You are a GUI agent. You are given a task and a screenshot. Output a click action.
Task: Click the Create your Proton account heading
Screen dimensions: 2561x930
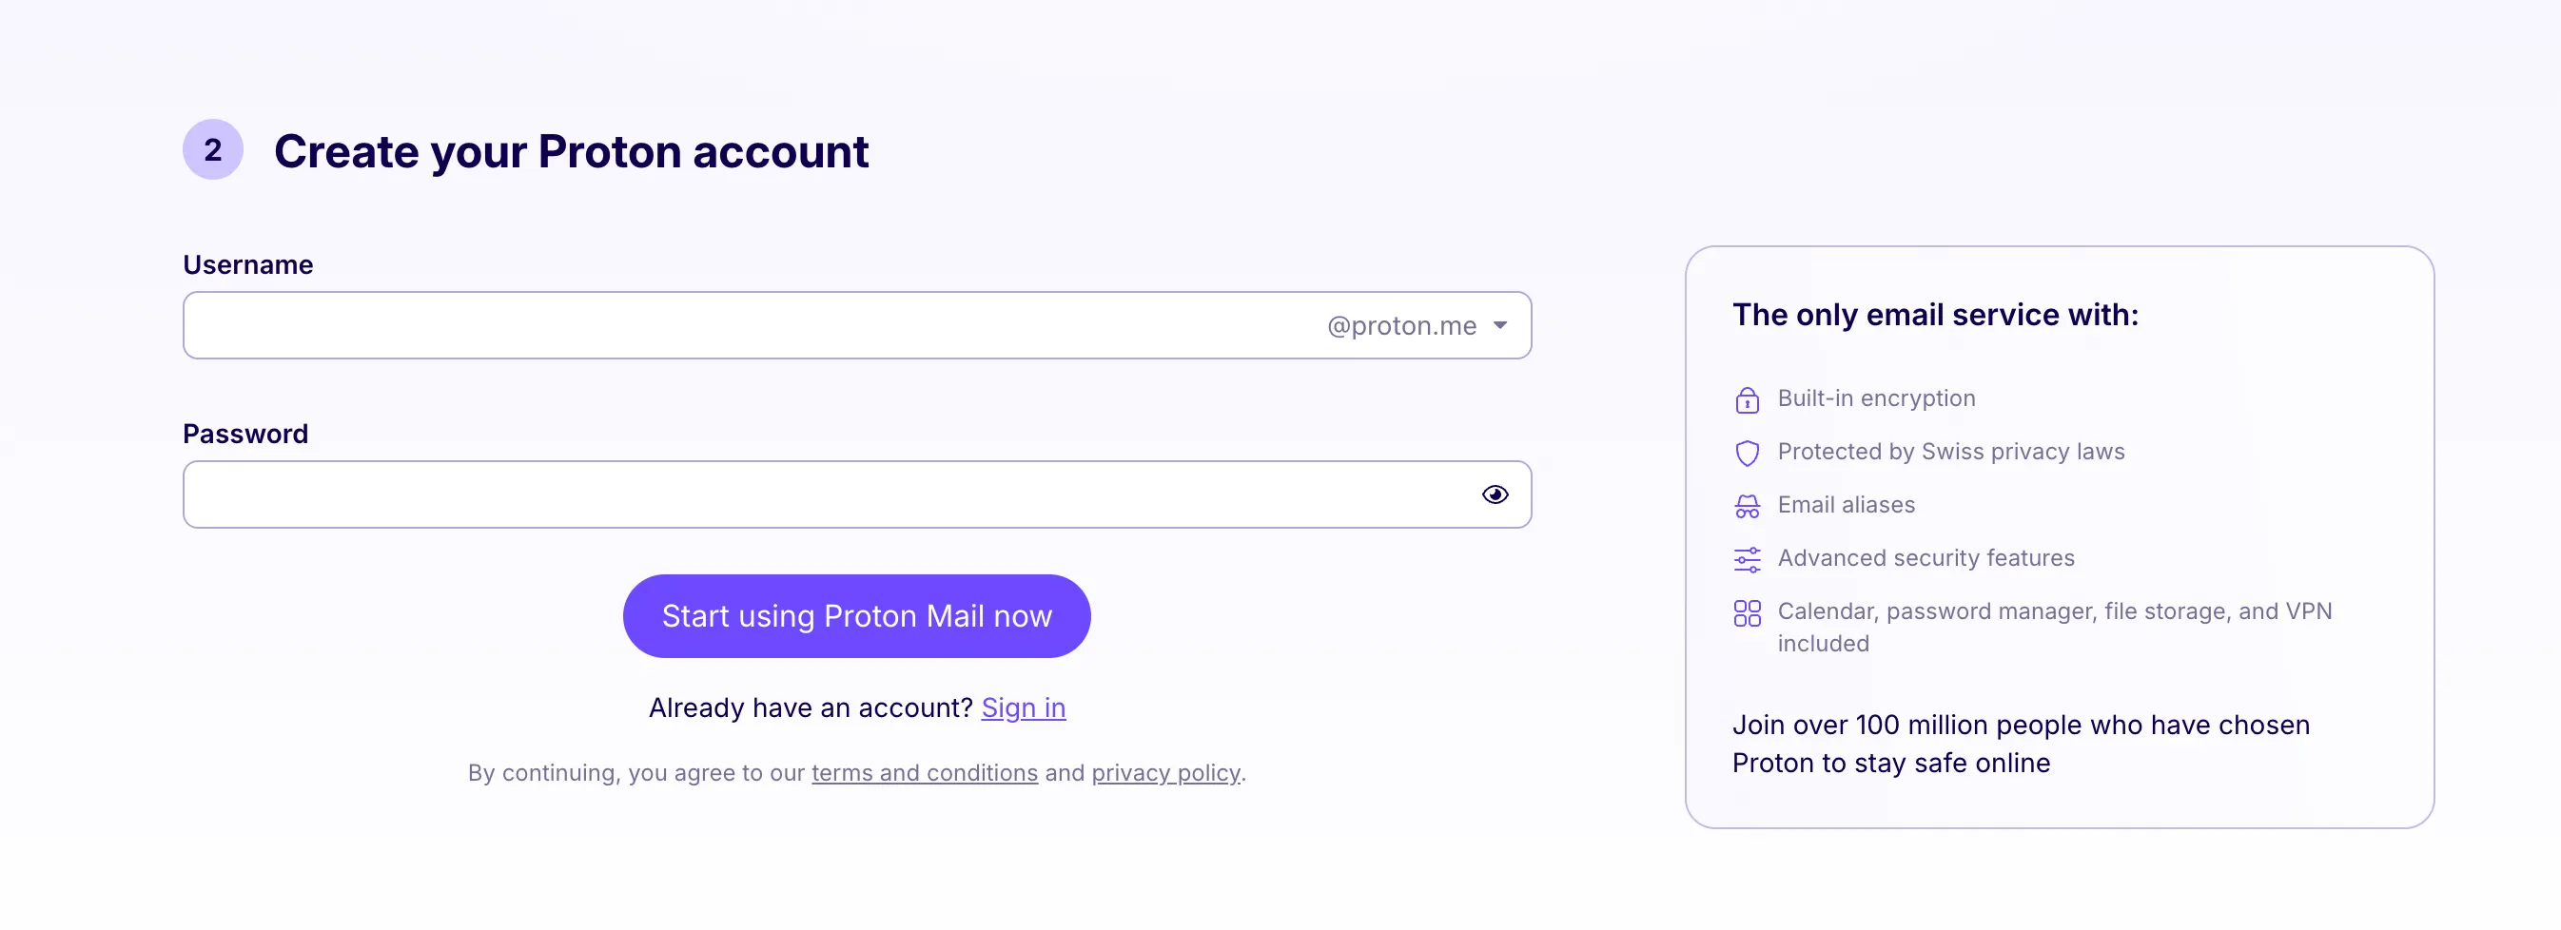click(x=572, y=151)
